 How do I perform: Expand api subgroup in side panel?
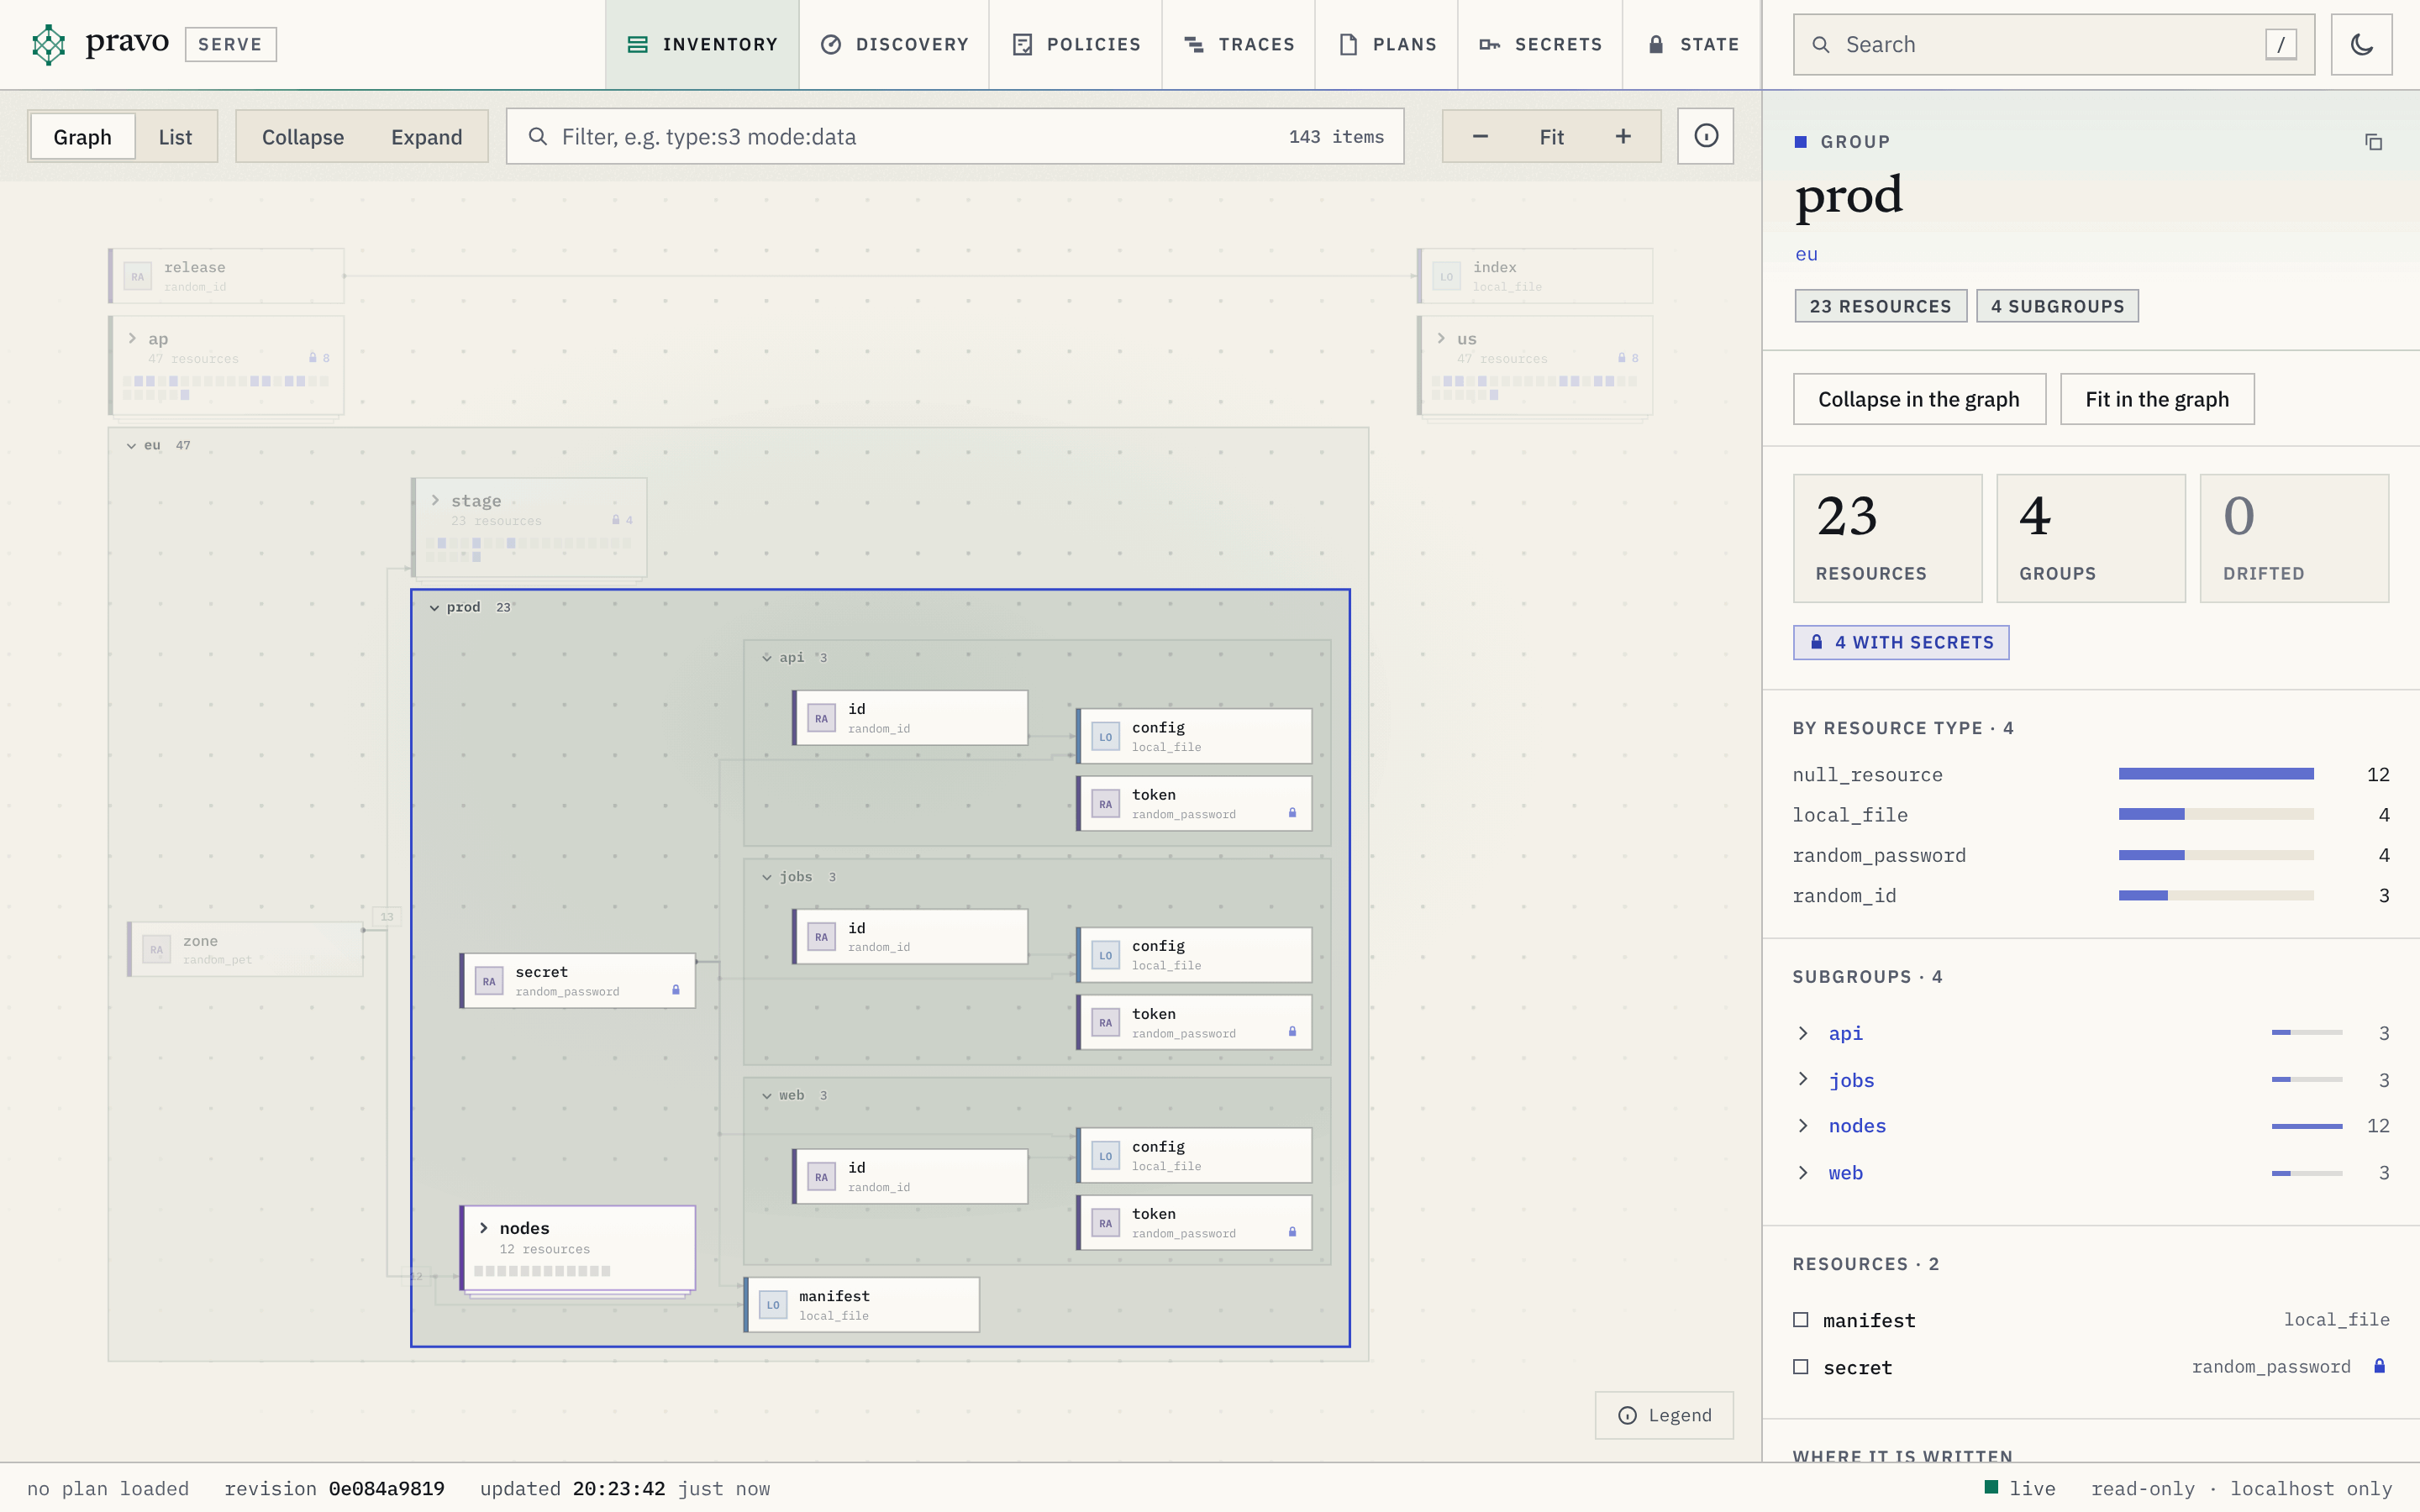click(x=1803, y=1033)
